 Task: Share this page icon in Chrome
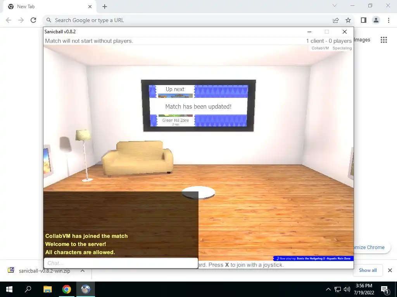tap(336, 20)
